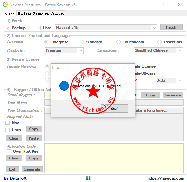
Task: Toggle the Host checkbox
Action: pyautogui.click(x=38, y=28)
